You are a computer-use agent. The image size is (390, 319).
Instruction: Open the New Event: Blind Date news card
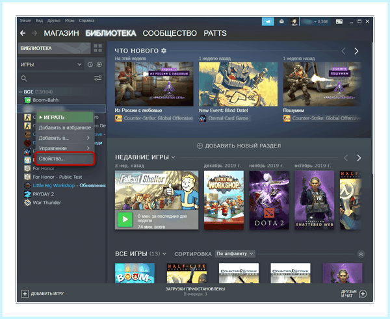[x=238, y=84]
